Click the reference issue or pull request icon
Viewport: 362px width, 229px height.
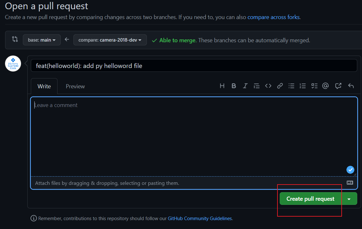coord(338,86)
